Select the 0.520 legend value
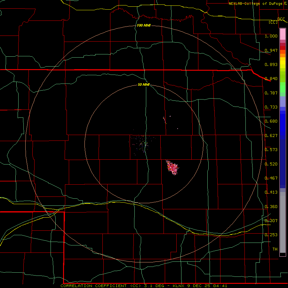Screen dimensions: 288x288 coord(271,164)
